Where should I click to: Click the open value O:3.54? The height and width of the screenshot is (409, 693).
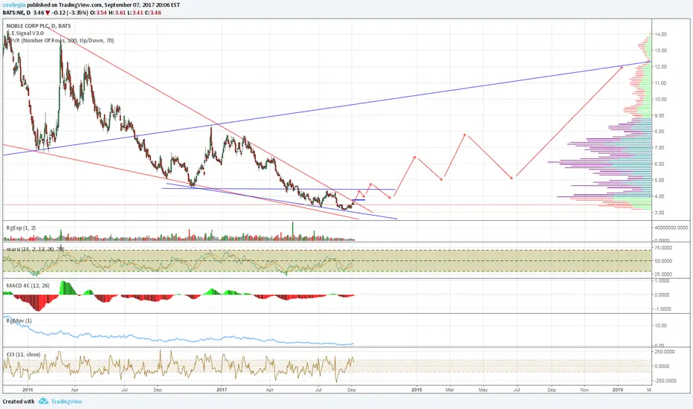point(99,13)
